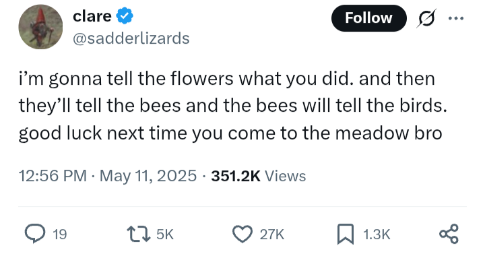Open the three-dot more options menu

[x=456, y=19]
